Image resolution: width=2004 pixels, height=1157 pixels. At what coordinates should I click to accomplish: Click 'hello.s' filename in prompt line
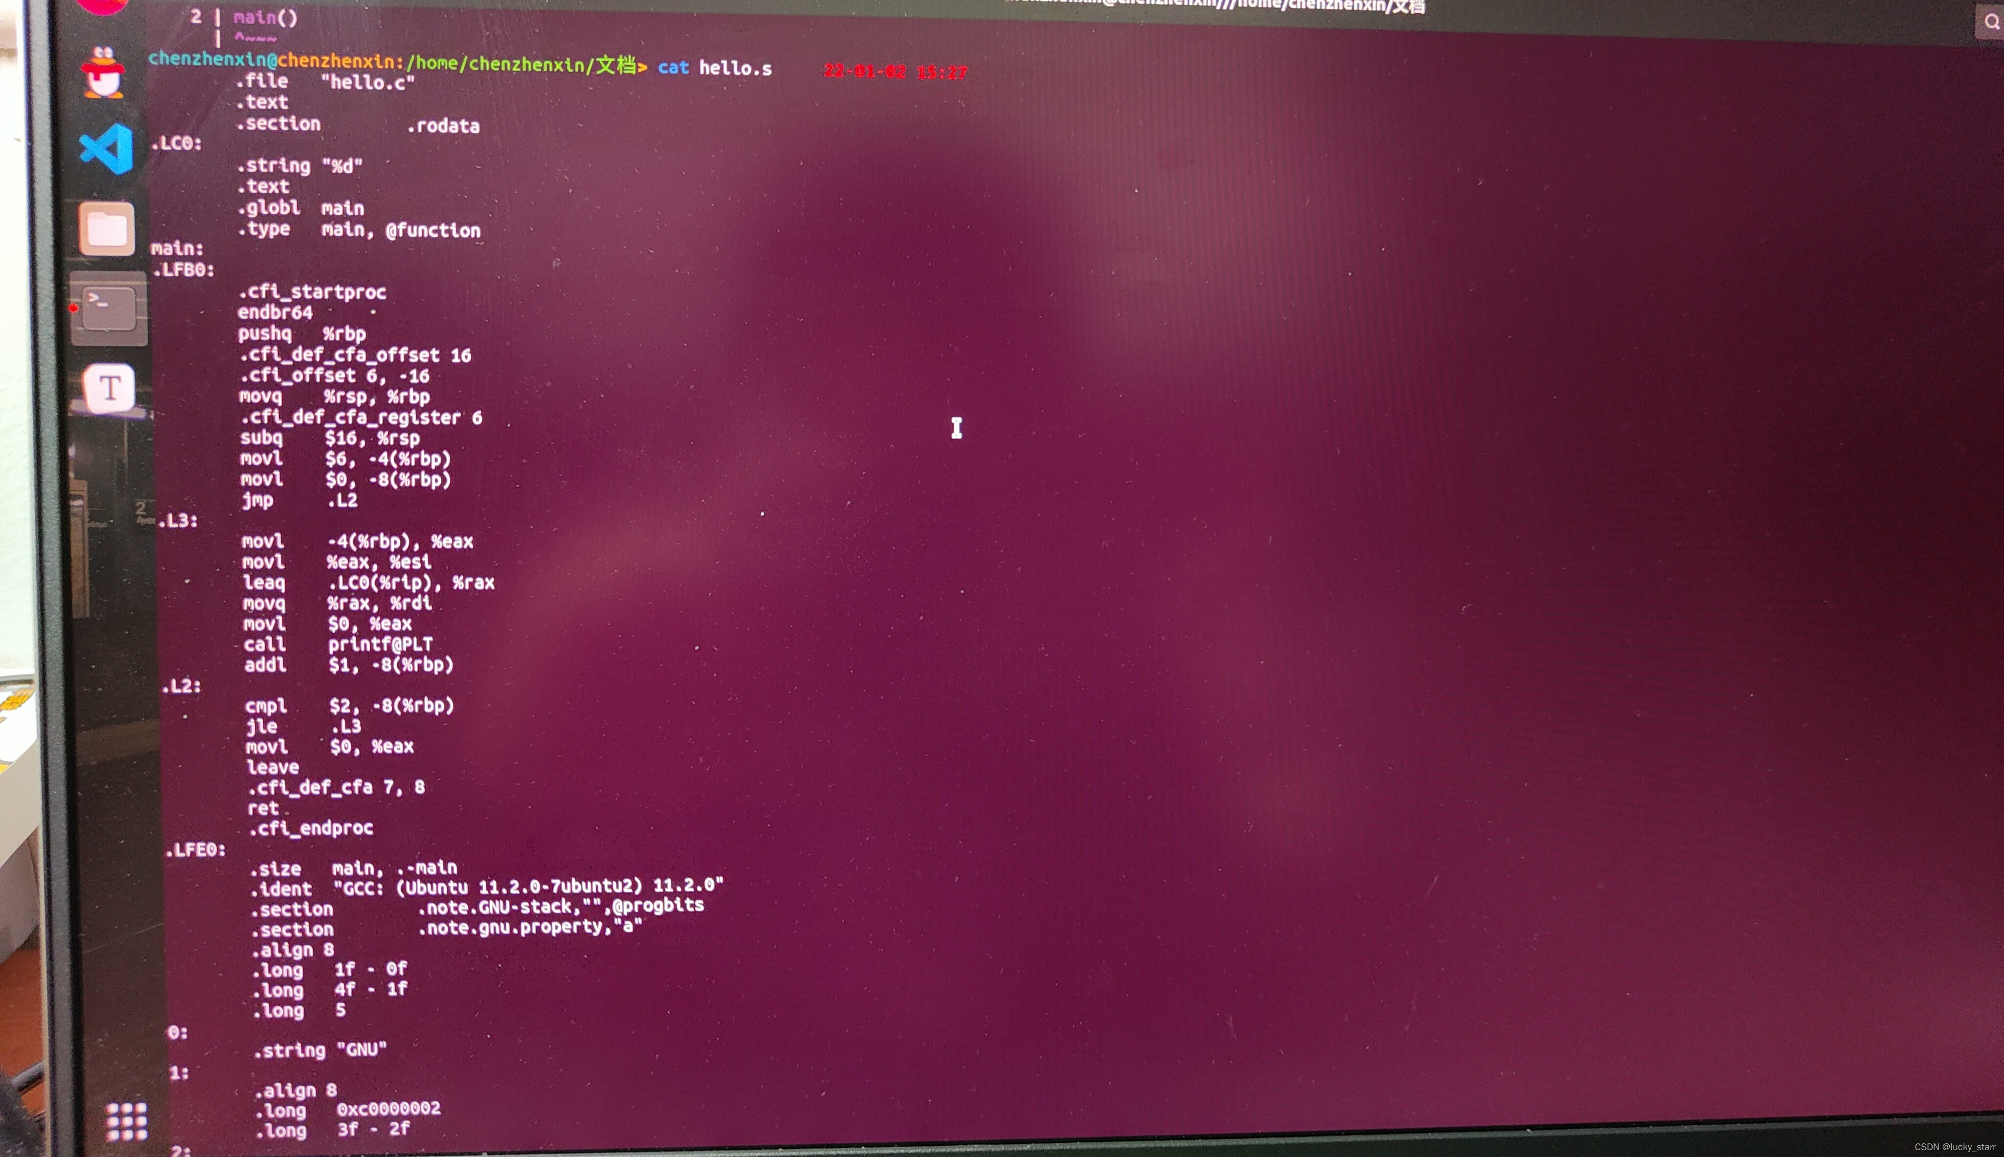[x=735, y=68]
